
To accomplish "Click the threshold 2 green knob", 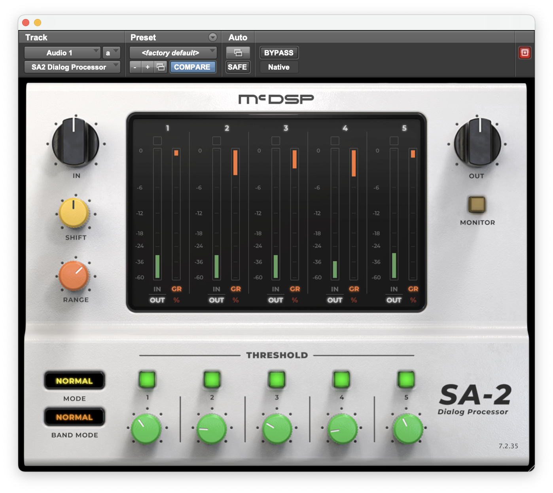I will (x=211, y=429).
